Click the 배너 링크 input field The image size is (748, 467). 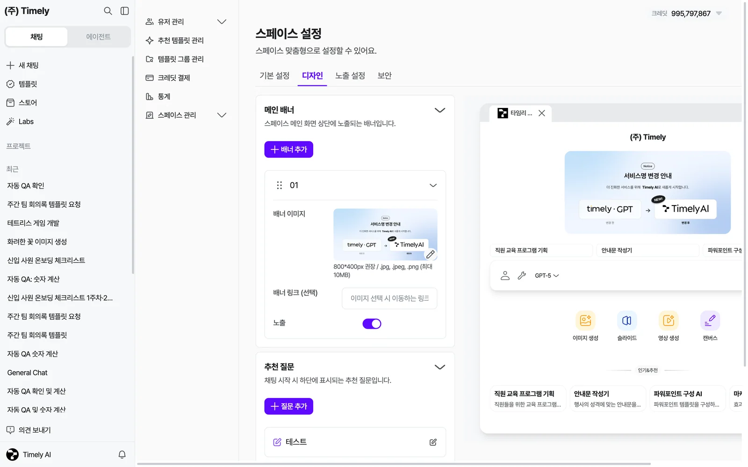click(x=389, y=298)
